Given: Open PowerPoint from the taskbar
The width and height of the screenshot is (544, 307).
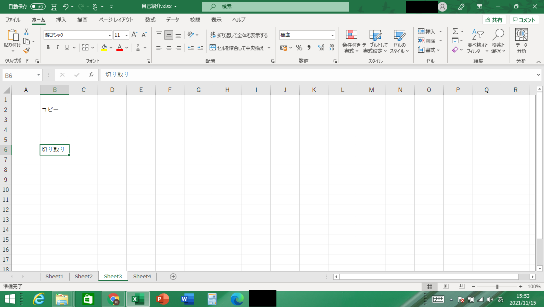Looking at the screenshot, I should [x=163, y=299].
